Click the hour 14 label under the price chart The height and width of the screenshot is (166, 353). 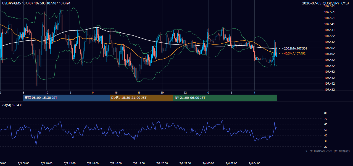[93, 92]
